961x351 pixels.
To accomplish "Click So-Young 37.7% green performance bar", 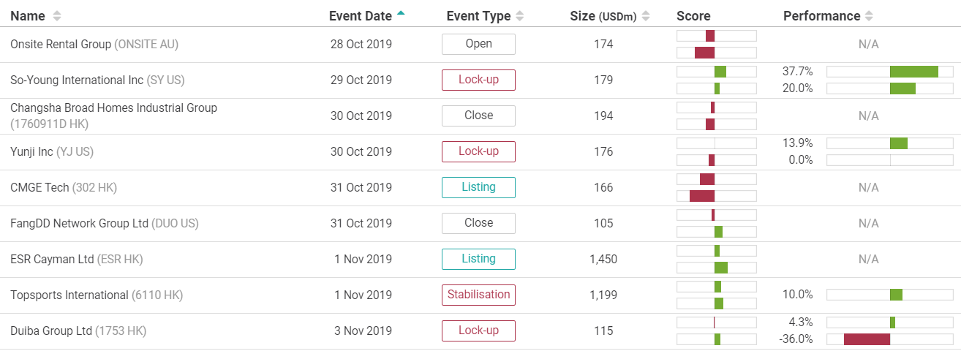I will click(x=914, y=72).
